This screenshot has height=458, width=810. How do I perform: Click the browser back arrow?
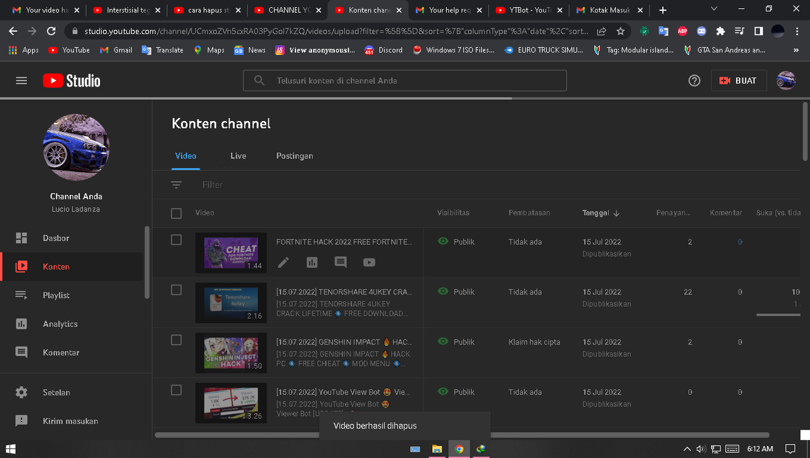click(13, 31)
